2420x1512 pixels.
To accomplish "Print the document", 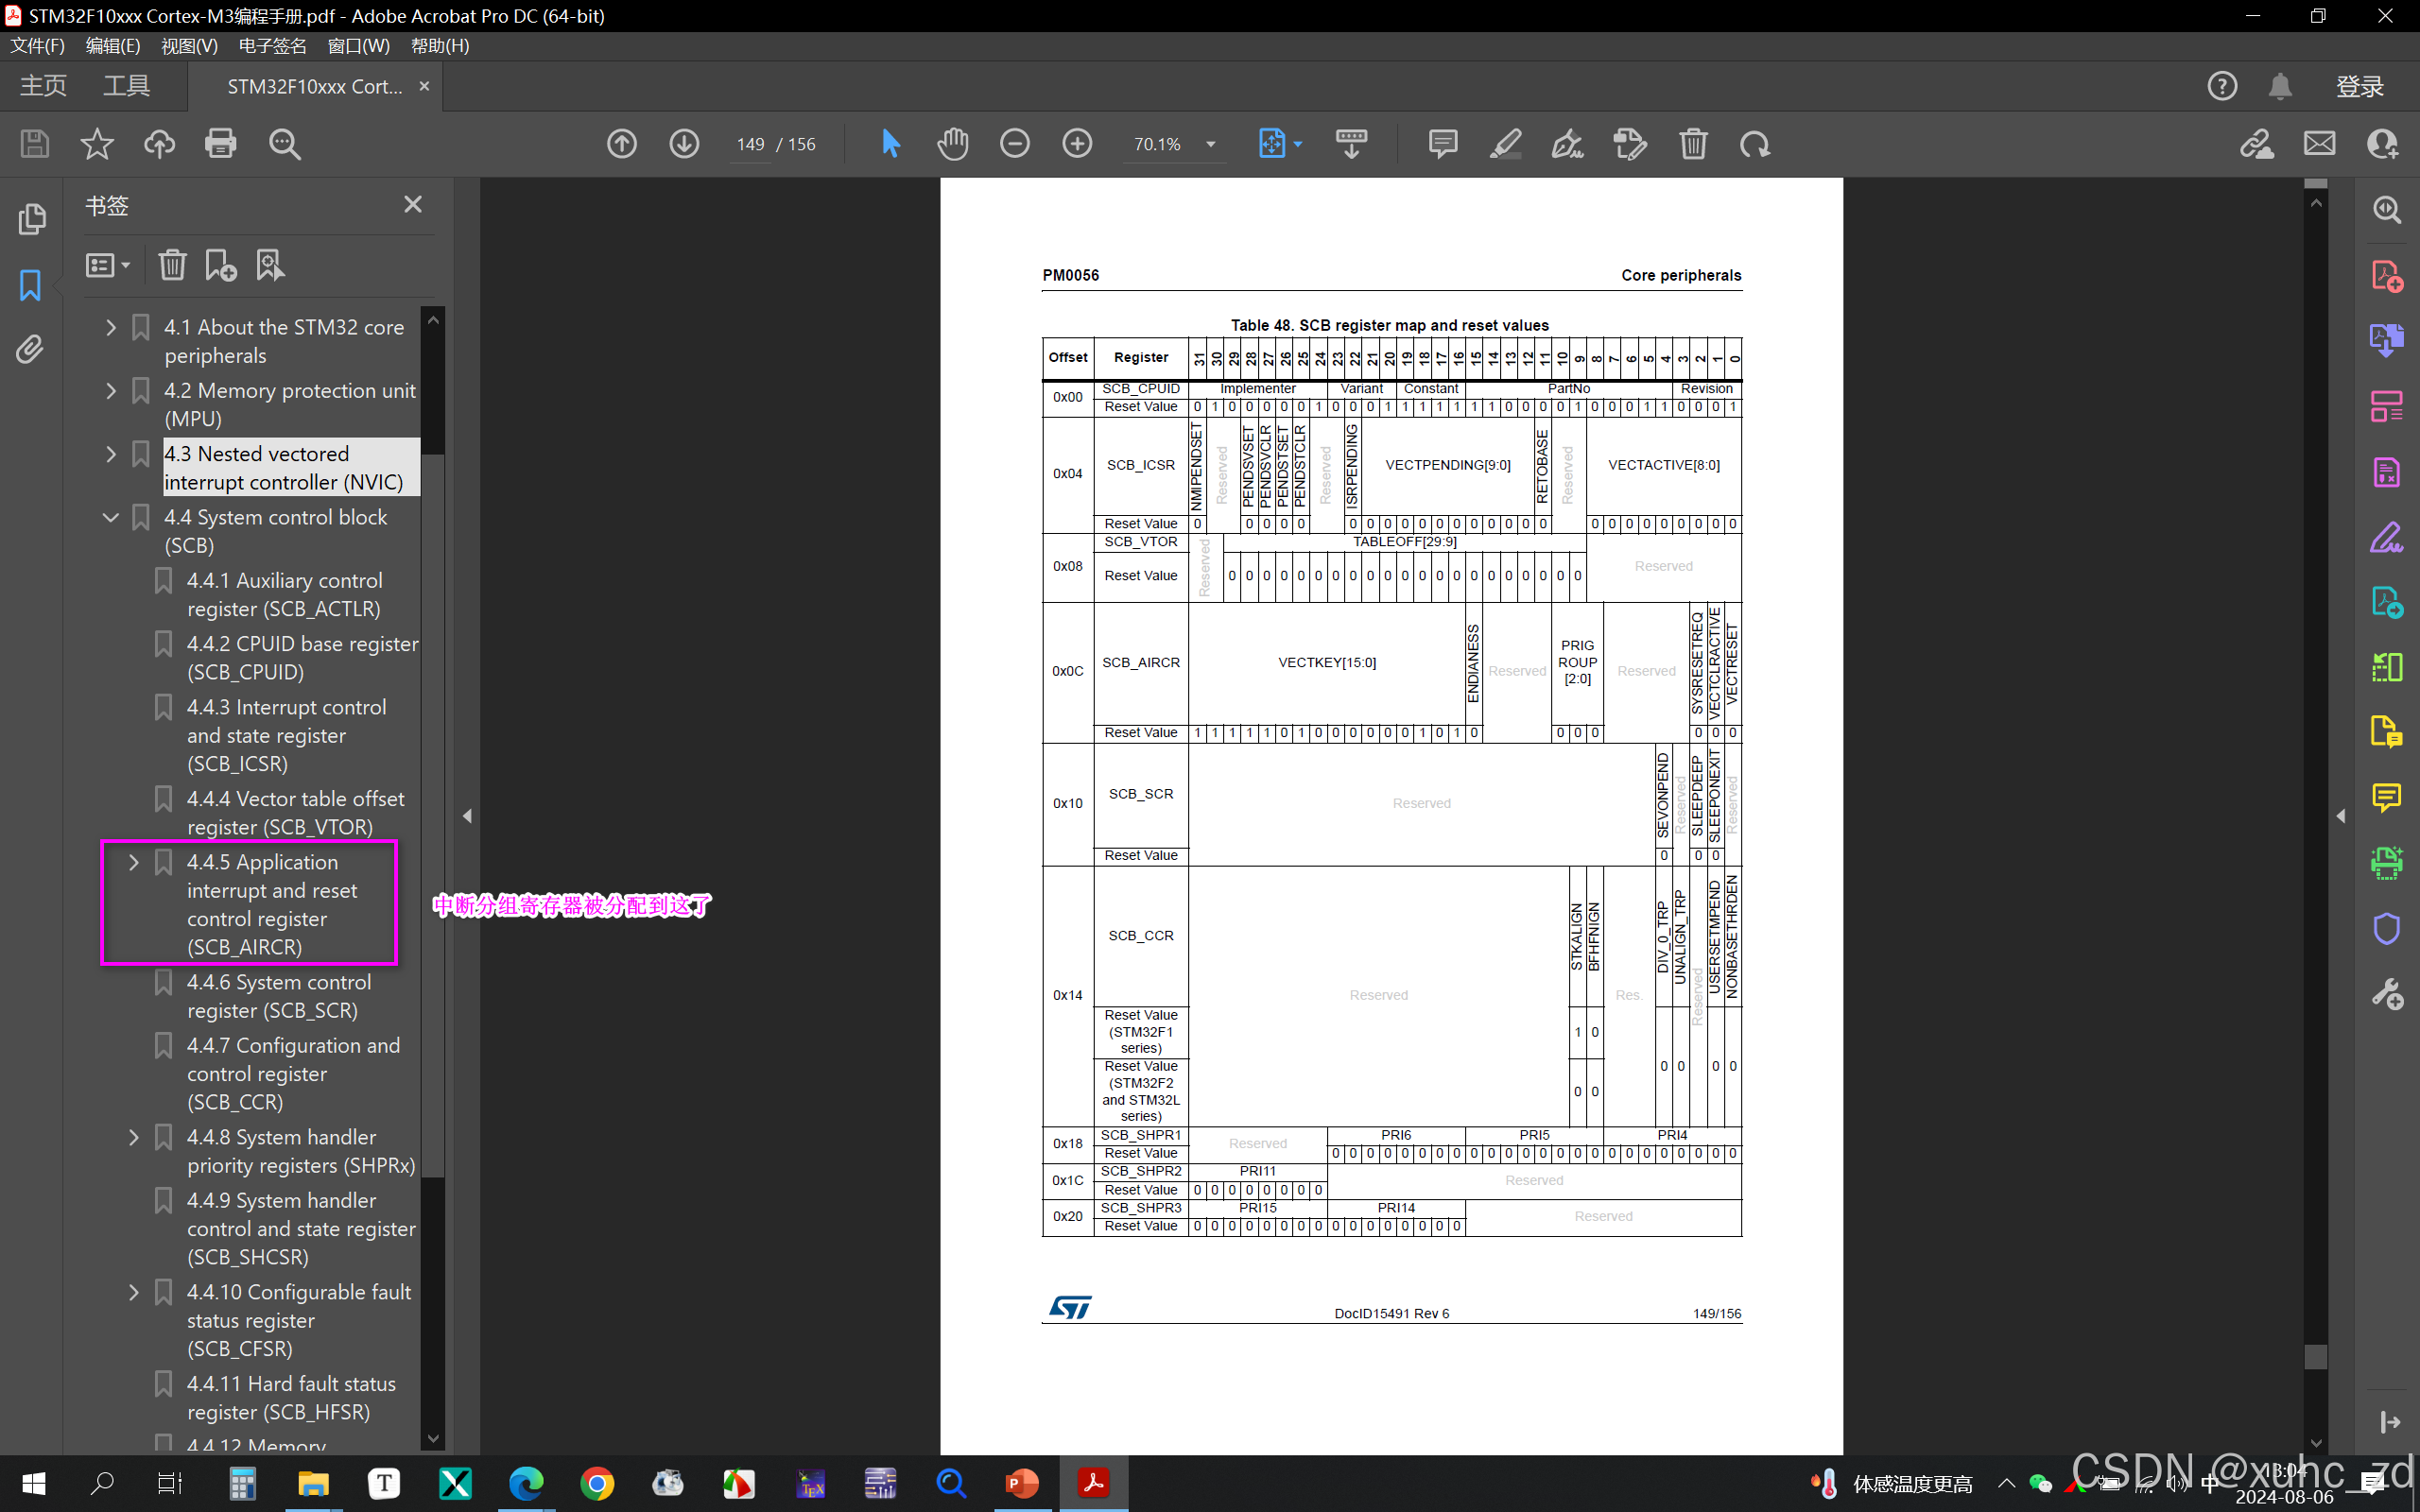I will pyautogui.click(x=221, y=144).
